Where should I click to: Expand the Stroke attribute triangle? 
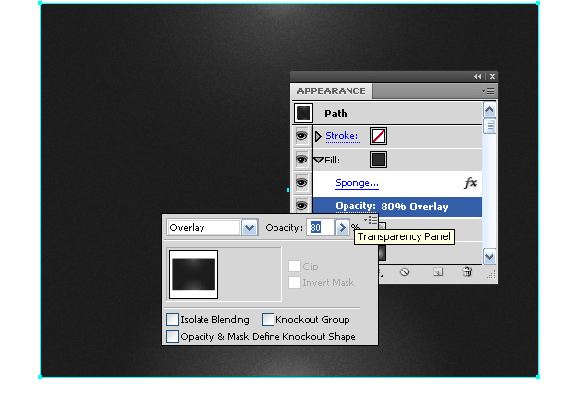[x=318, y=136]
